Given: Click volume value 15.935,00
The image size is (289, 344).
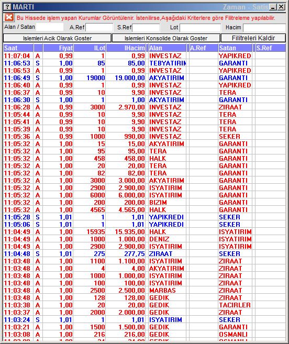Looking at the screenshot, I should pyautogui.click(x=130, y=231).
